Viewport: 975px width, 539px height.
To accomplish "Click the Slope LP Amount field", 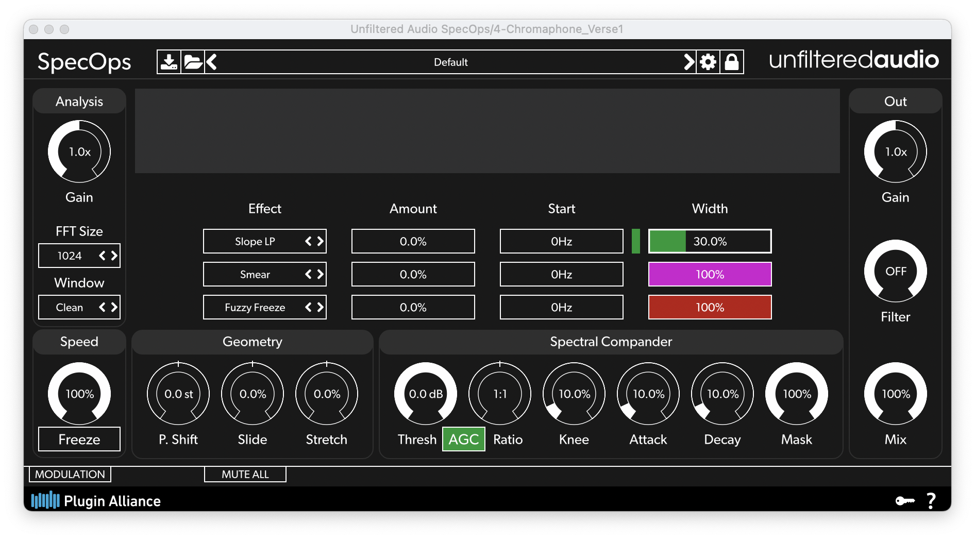I will point(413,241).
